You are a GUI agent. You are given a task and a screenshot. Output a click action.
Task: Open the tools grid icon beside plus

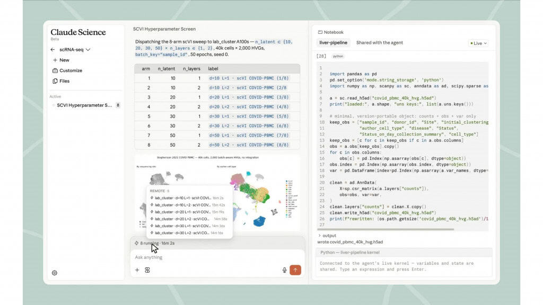click(x=147, y=270)
